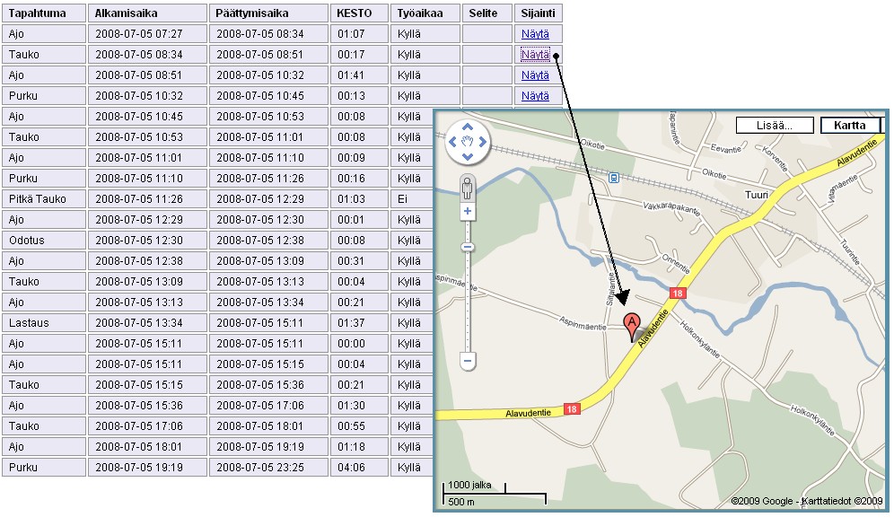Click the Eevantie street label
The width and height of the screenshot is (894, 526).
(x=725, y=148)
